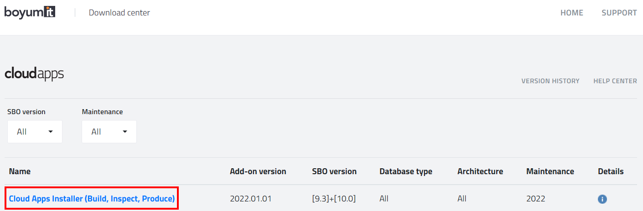Open the details info icon for Cloud Apps Installer

pyautogui.click(x=602, y=199)
